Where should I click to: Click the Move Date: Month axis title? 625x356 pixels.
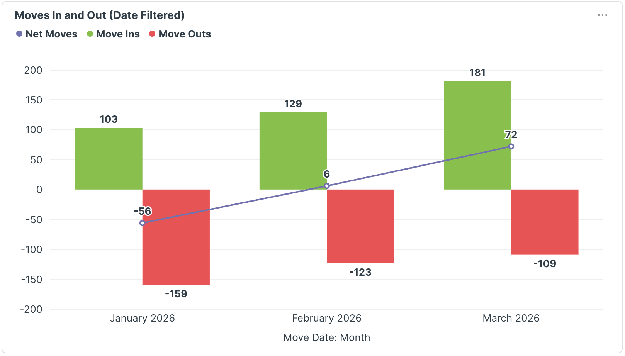326,337
